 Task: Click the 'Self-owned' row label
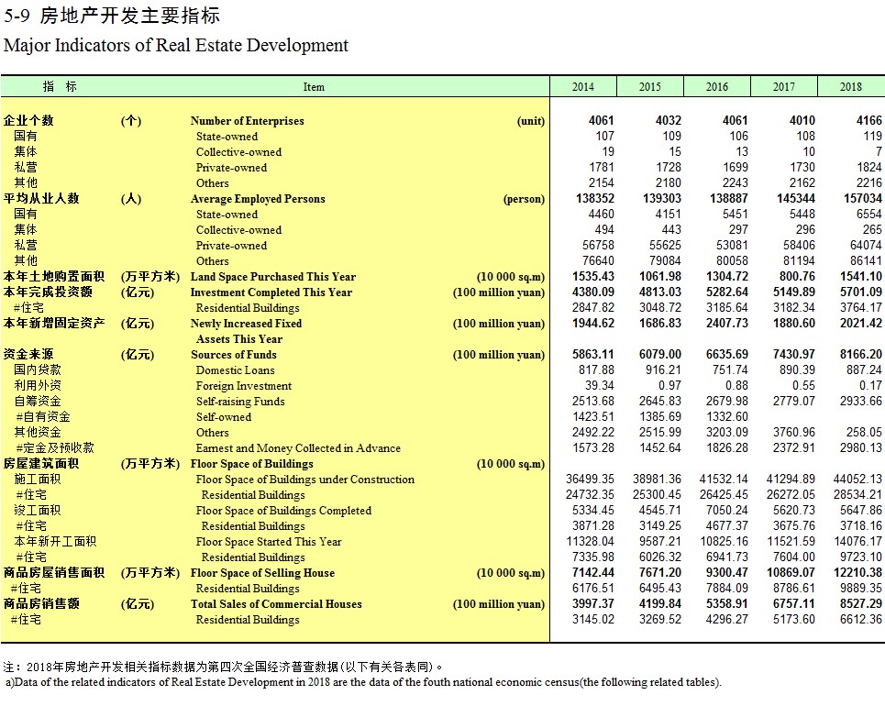pos(224,417)
